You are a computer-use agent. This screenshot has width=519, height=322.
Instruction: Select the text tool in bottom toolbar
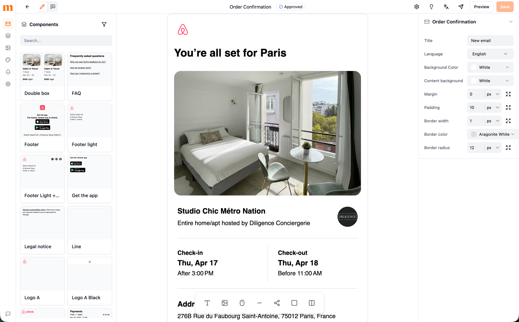207,303
